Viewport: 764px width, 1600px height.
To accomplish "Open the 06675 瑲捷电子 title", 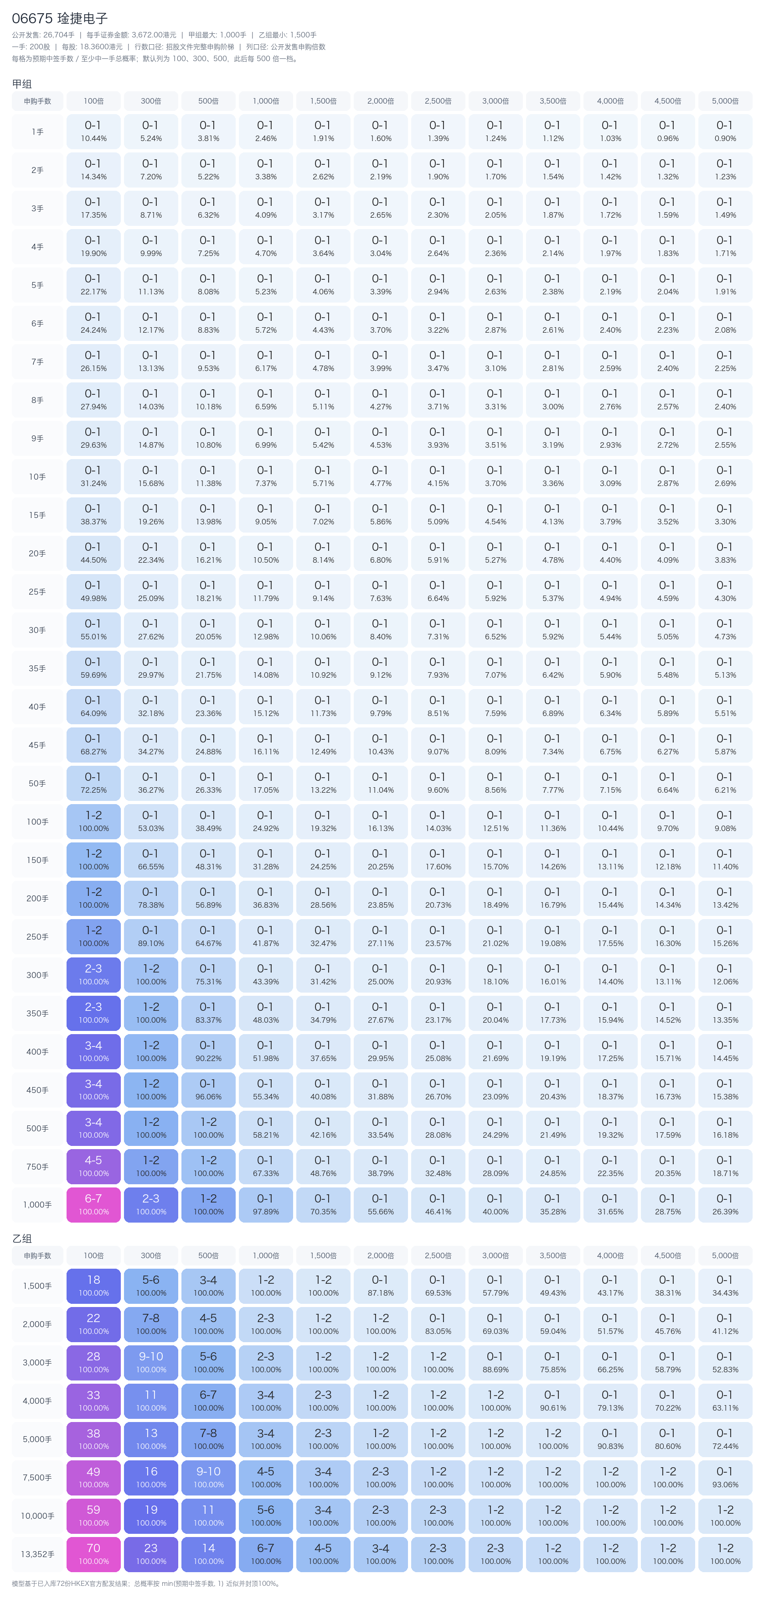I will [x=60, y=18].
